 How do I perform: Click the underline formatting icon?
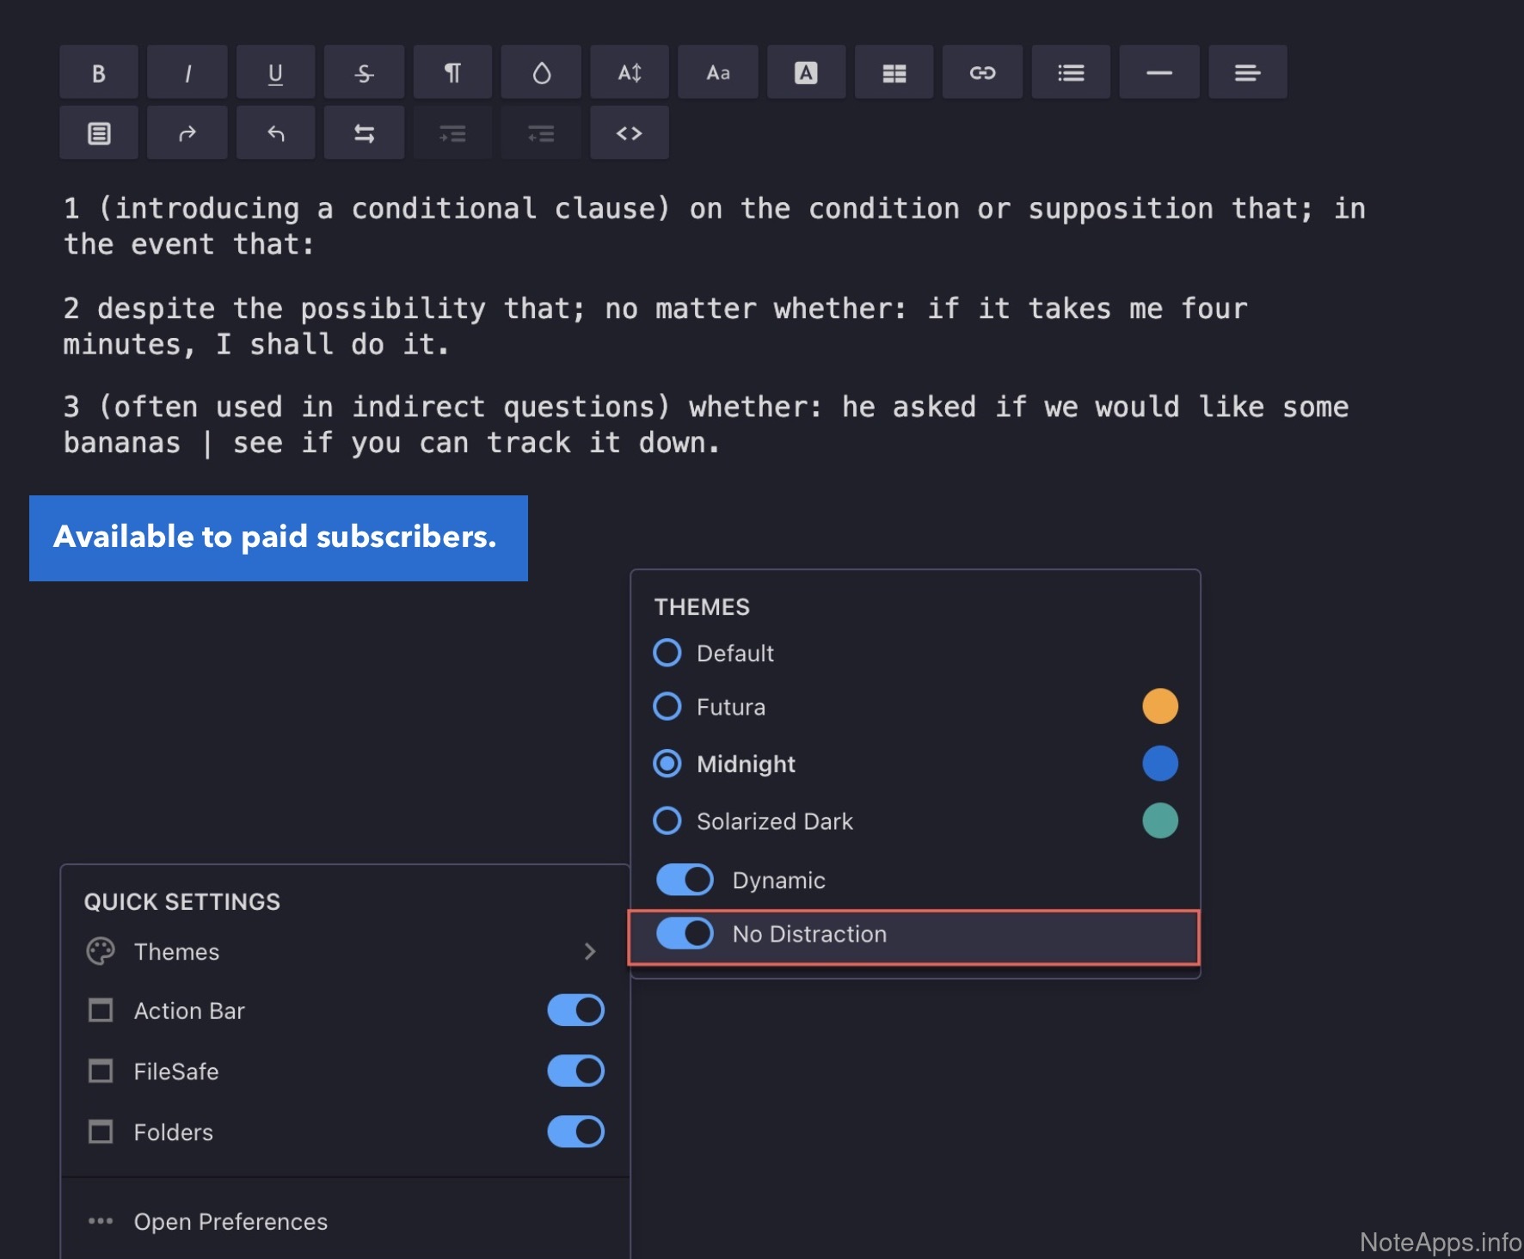pyautogui.click(x=275, y=73)
